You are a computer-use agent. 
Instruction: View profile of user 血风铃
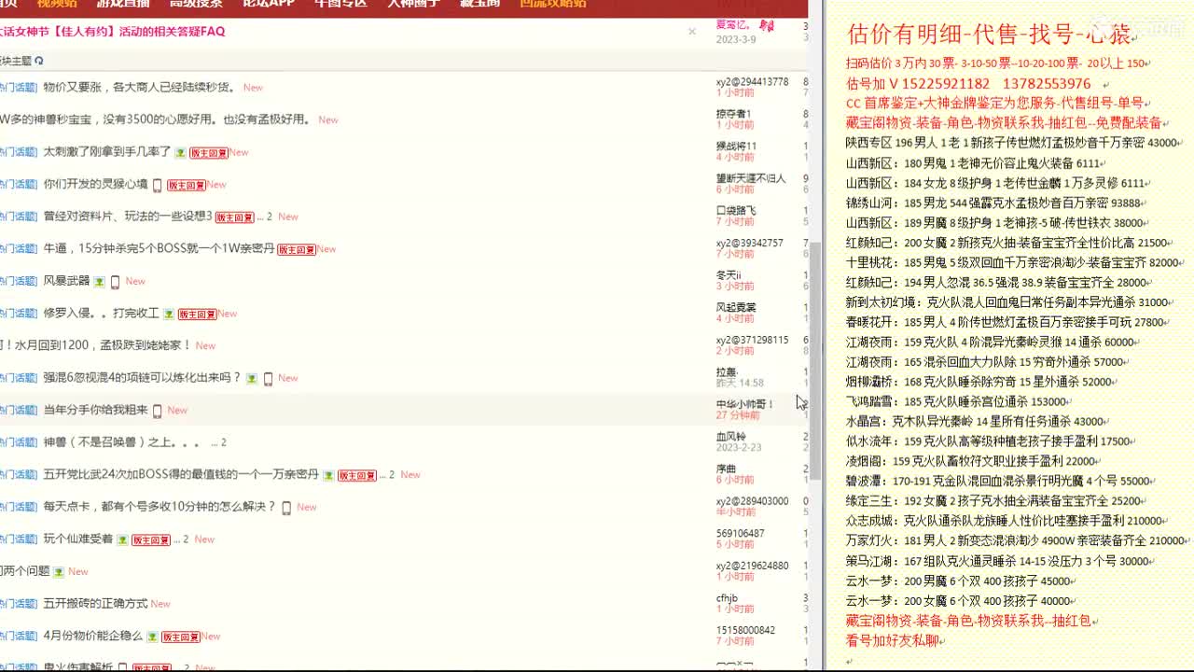[730, 437]
